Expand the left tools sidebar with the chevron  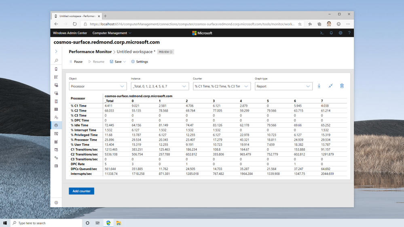[56, 52]
